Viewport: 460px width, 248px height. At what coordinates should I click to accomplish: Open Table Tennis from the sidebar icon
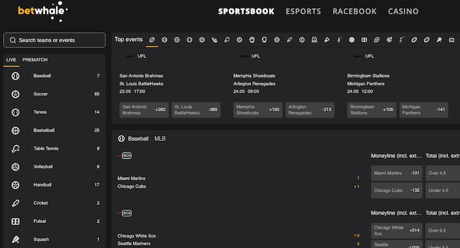[x=16, y=149]
